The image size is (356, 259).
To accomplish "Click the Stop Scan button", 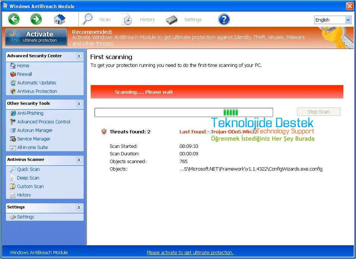I will click(x=319, y=112).
